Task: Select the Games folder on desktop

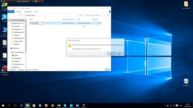Action: point(5,44)
